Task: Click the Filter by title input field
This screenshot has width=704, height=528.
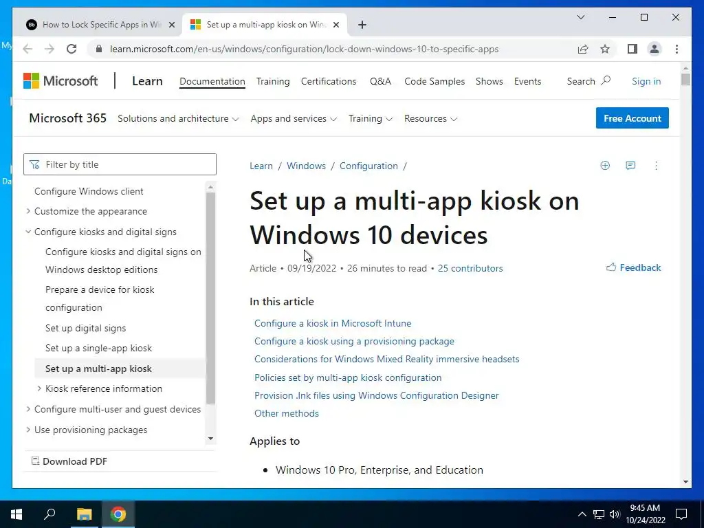Action: pos(120,164)
